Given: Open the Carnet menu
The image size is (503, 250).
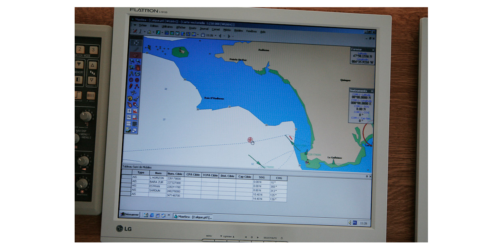Looking at the screenshot, I should click(216, 29).
